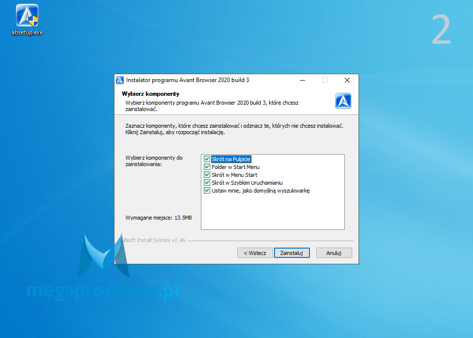Select the 'Skrót w Menu Start' label text
Image resolution: width=473 pixels, height=338 pixels.
[234, 175]
